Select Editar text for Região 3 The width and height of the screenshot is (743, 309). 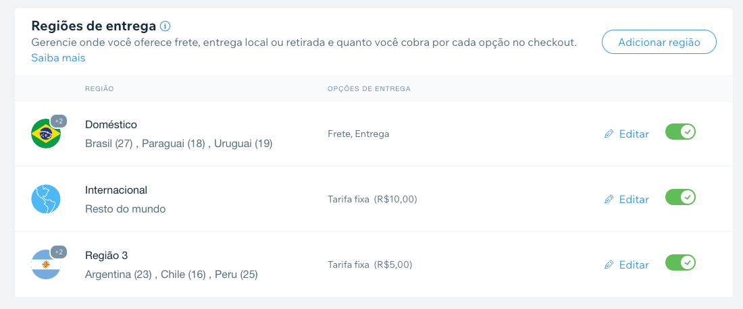(x=634, y=264)
